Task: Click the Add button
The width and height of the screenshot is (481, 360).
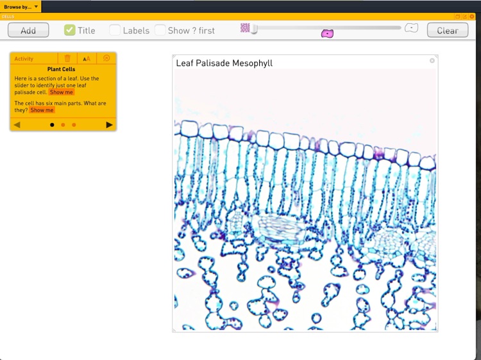Action: [28, 30]
